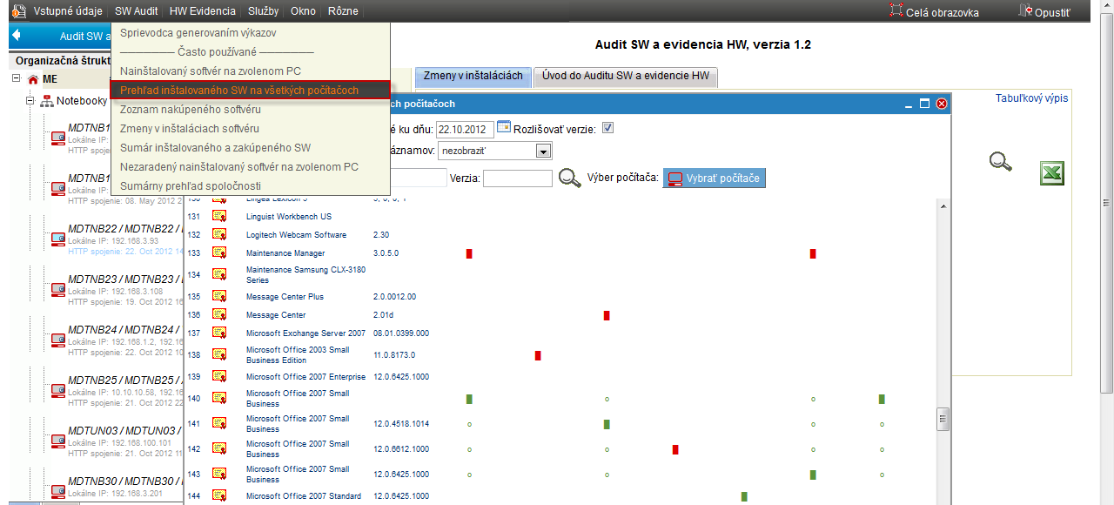Click license icon for Microsoft Exchange Server 2007

point(219,333)
